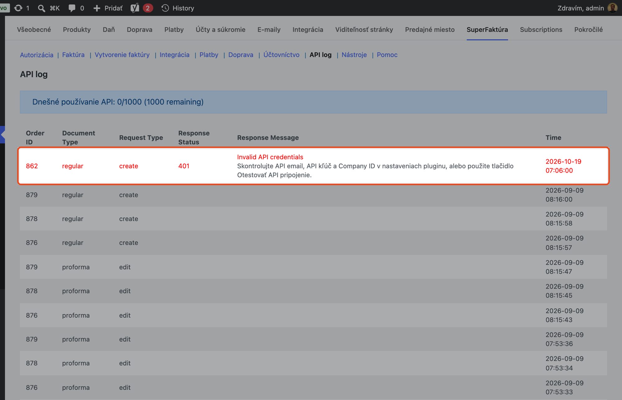Open the Vytvorenie faktúry link

point(122,55)
